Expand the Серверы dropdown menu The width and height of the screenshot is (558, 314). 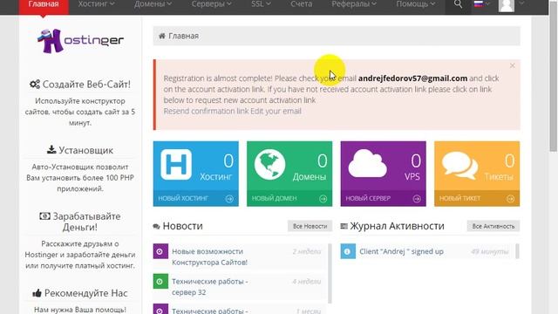click(211, 4)
